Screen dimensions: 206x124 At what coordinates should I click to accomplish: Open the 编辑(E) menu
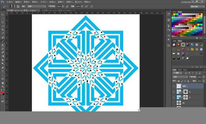[x=18, y=2]
